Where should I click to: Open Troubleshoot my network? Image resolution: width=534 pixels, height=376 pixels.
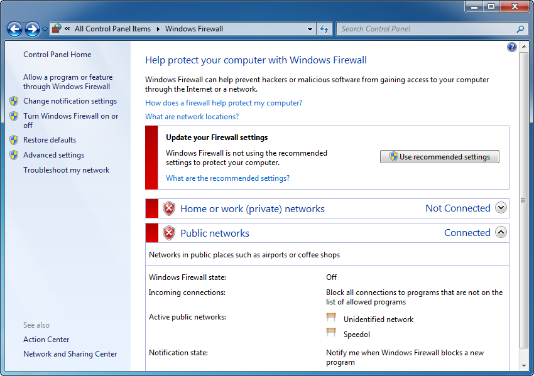[66, 169]
